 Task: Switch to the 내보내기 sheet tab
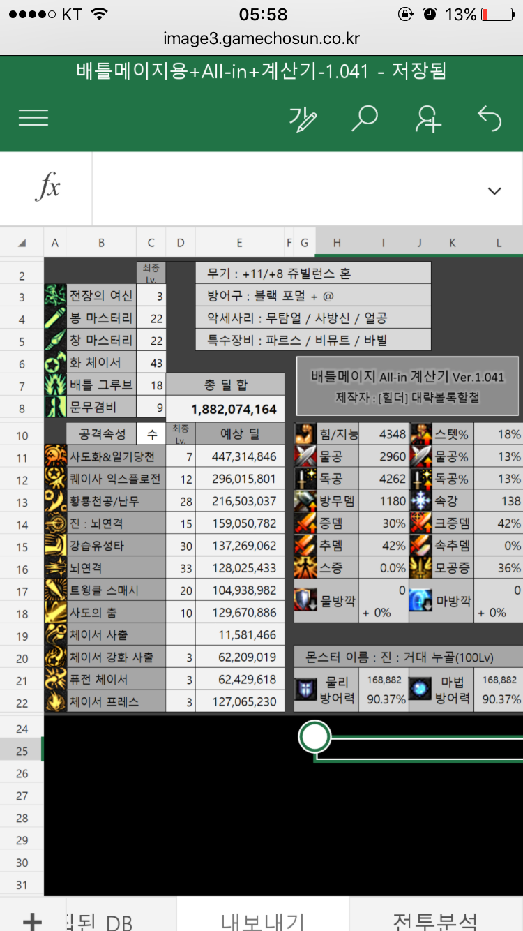[x=262, y=921]
